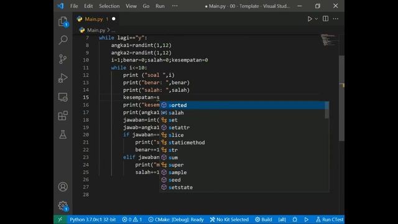This screenshot has width=398, height=224.
Task: Open the Run and Debug view
Action: (x=63, y=78)
